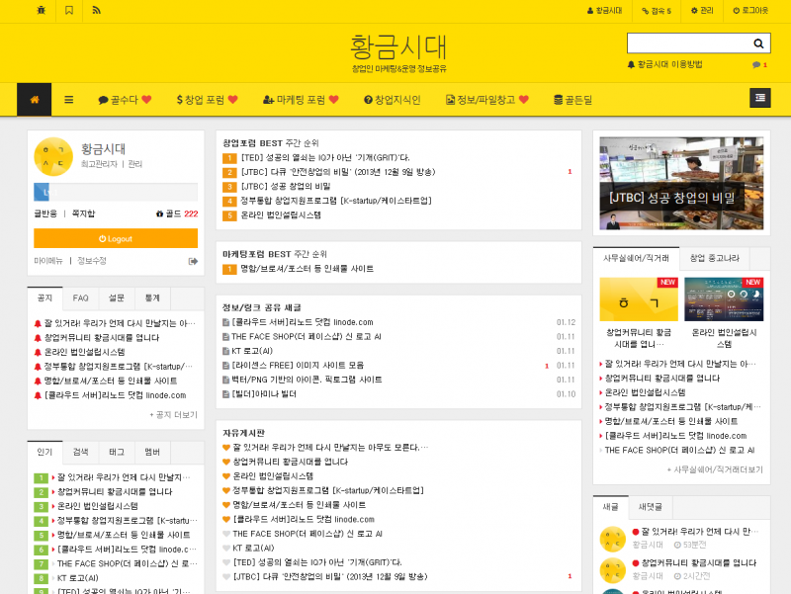Open [빌더]아미나 빌더 post
Viewport: 791px width, 594px height.
(x=264, y=394)
